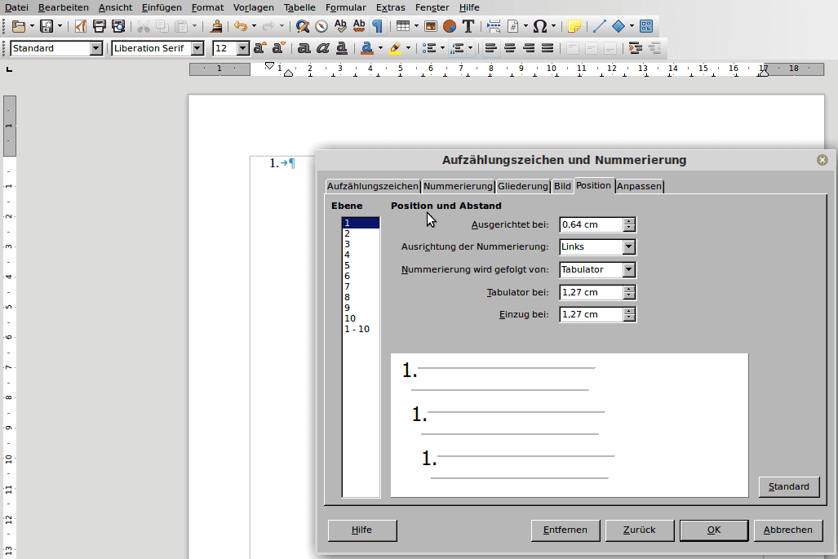Viewport: 838px width, 559px height.
Task: Toggle bold formatting
Action: [x=304, y=48]
